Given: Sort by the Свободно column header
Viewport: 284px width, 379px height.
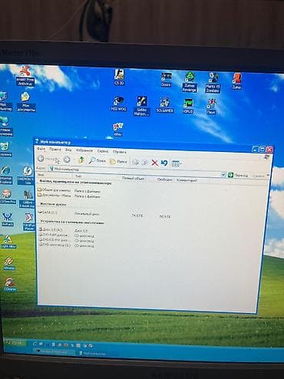Looking at the screenshot, I should pyautogui.click(x=164, y=180).
